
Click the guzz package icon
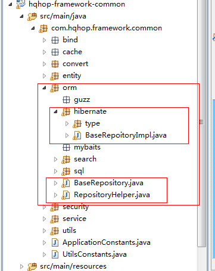click(x=66, y=99)
